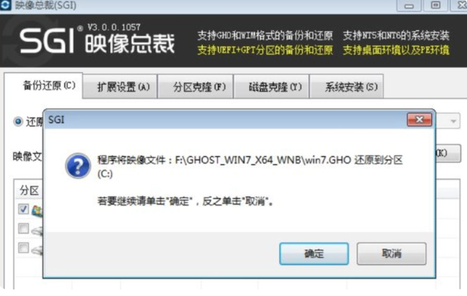The image size is (467, 296).
Task: Expand the dropdown arrow at top right
Action: [x=453, y=121]
